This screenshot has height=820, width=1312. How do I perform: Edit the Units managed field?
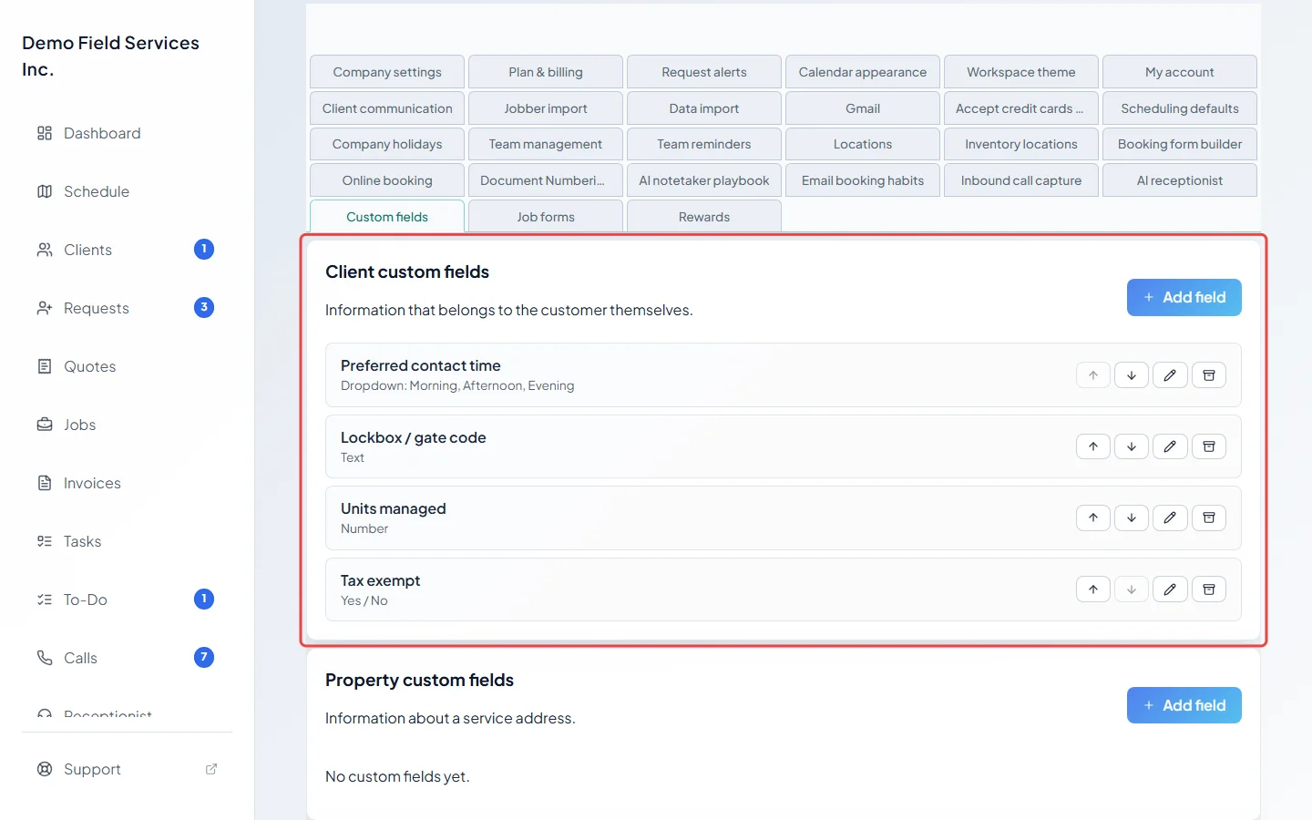click(1170, 518)
